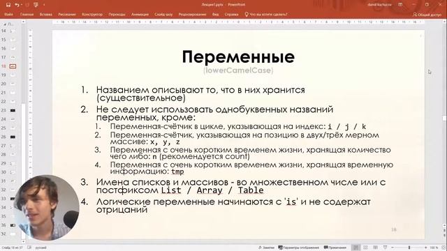Screen dimensions: 447x251
Task: Open Customize Quick Access Toolbar dropdown
Action: (44, 5)
